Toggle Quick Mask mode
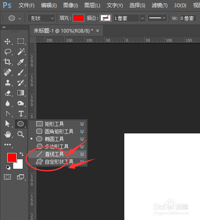The image size is (200, 220). 8,177
